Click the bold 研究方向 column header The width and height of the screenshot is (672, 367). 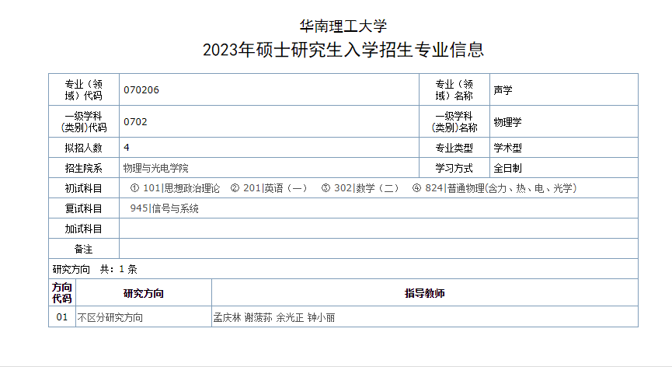[144, 293]
